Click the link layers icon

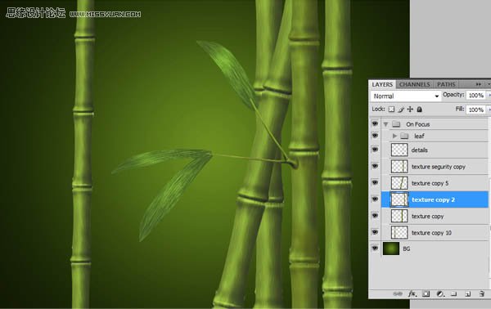click(398, 293)
